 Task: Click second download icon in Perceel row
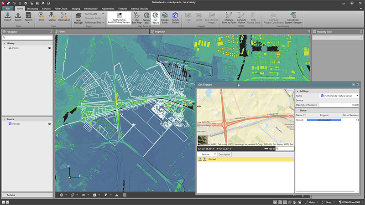(x=204, y=159)
